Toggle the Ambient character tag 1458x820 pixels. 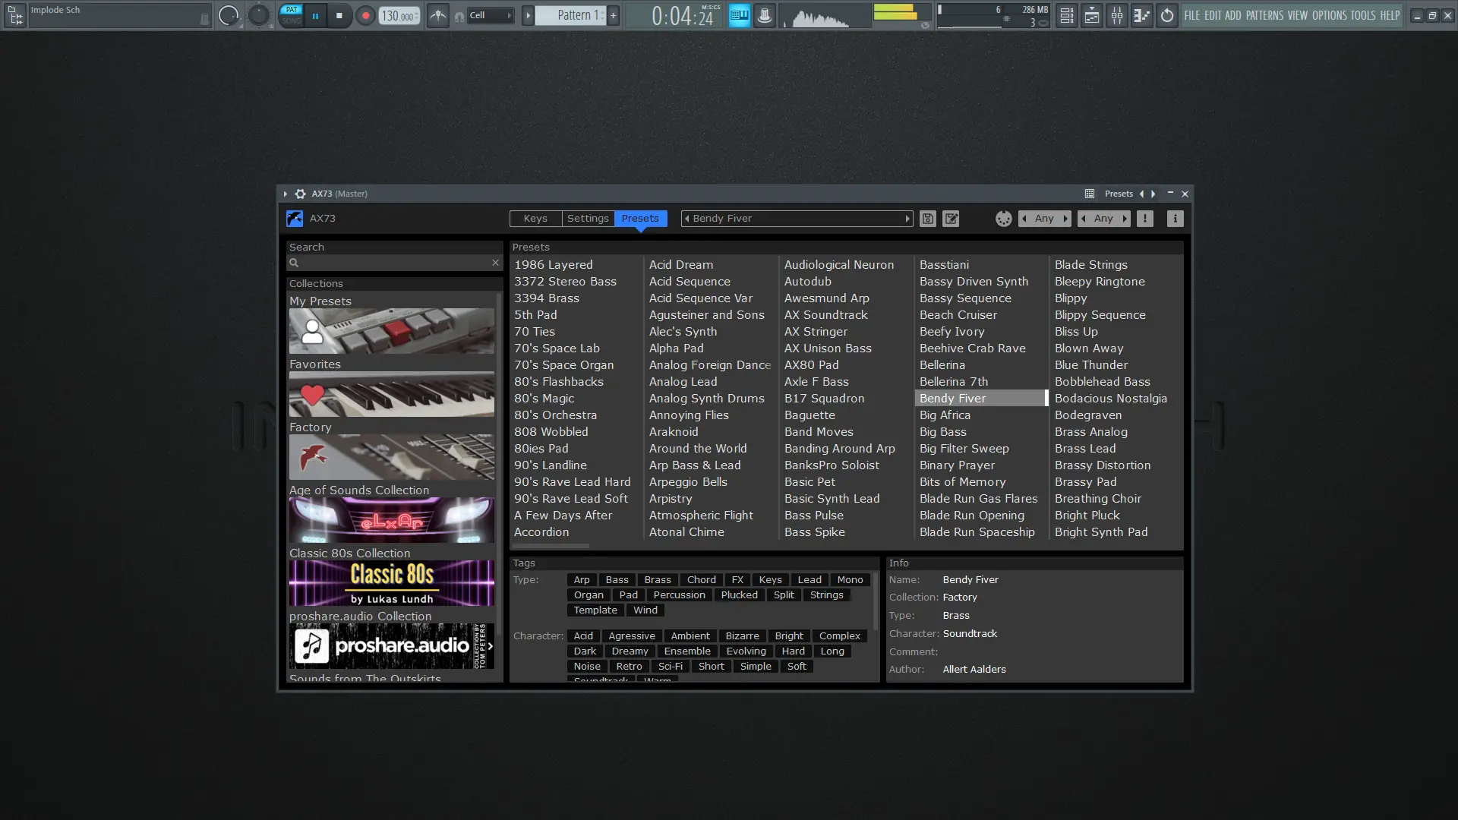coord(690,635)
